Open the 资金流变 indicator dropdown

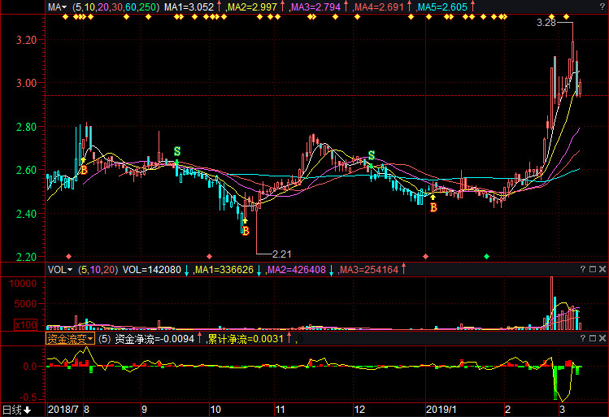[70, 339]
